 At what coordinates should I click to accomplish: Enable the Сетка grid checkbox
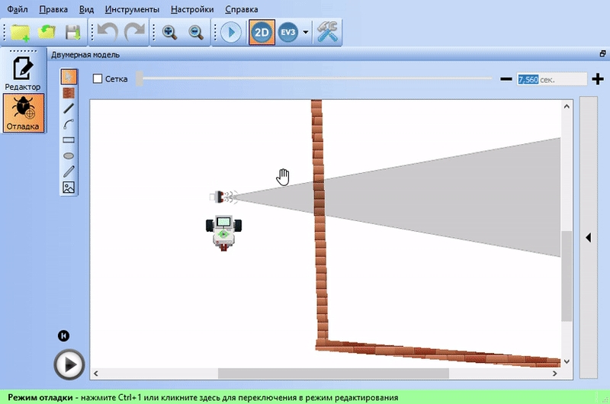point(98,79)
